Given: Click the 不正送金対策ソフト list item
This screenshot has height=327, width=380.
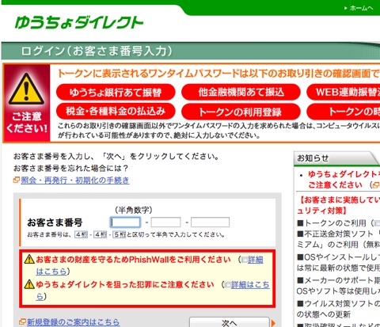Looking at the screenshot, I should point(339,239).
